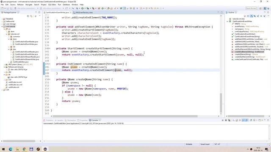Open the External Tools dropdown arrow
271x152 pixels.
(96, 8)
